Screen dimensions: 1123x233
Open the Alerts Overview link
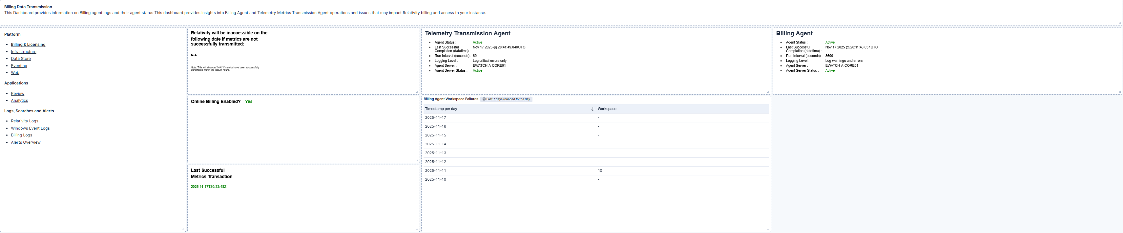tap(26, 142)
